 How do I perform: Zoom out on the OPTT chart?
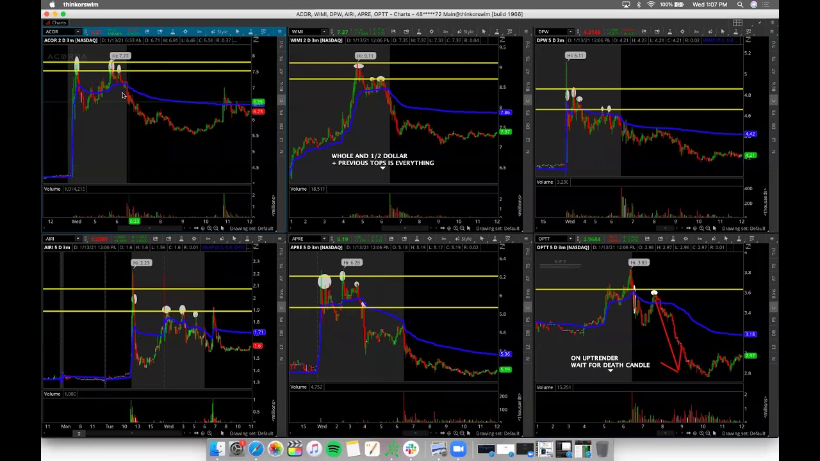[707, 433]
